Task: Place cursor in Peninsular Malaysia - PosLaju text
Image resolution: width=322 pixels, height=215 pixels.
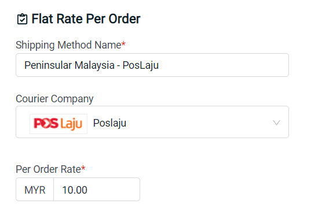Action: point(92,65)
